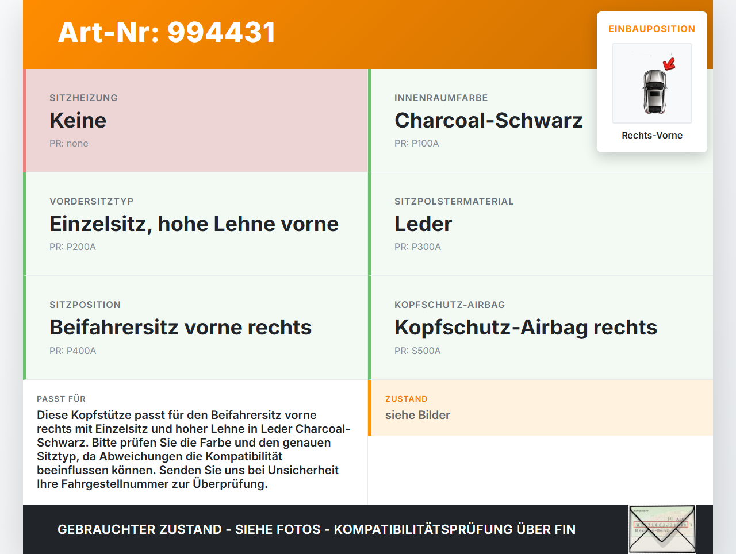The image size is (736, 554).
Task: Click the PR: P300A code
Action: pos(417,247)
